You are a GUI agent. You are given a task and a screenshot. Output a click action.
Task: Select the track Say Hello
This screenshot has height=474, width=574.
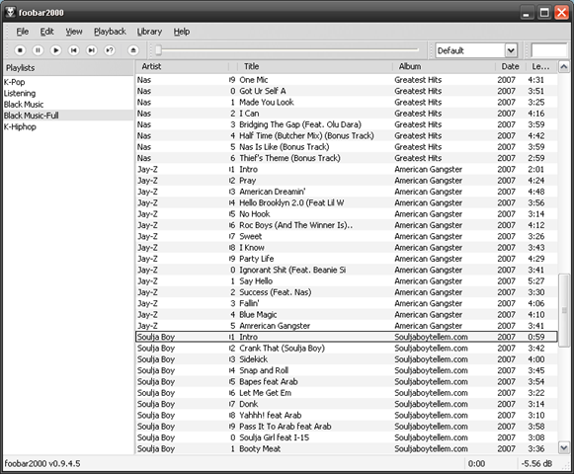(347, 281)
